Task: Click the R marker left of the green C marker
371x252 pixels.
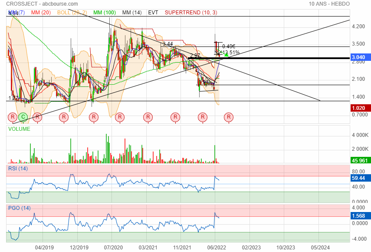Action: click(13, 117)
